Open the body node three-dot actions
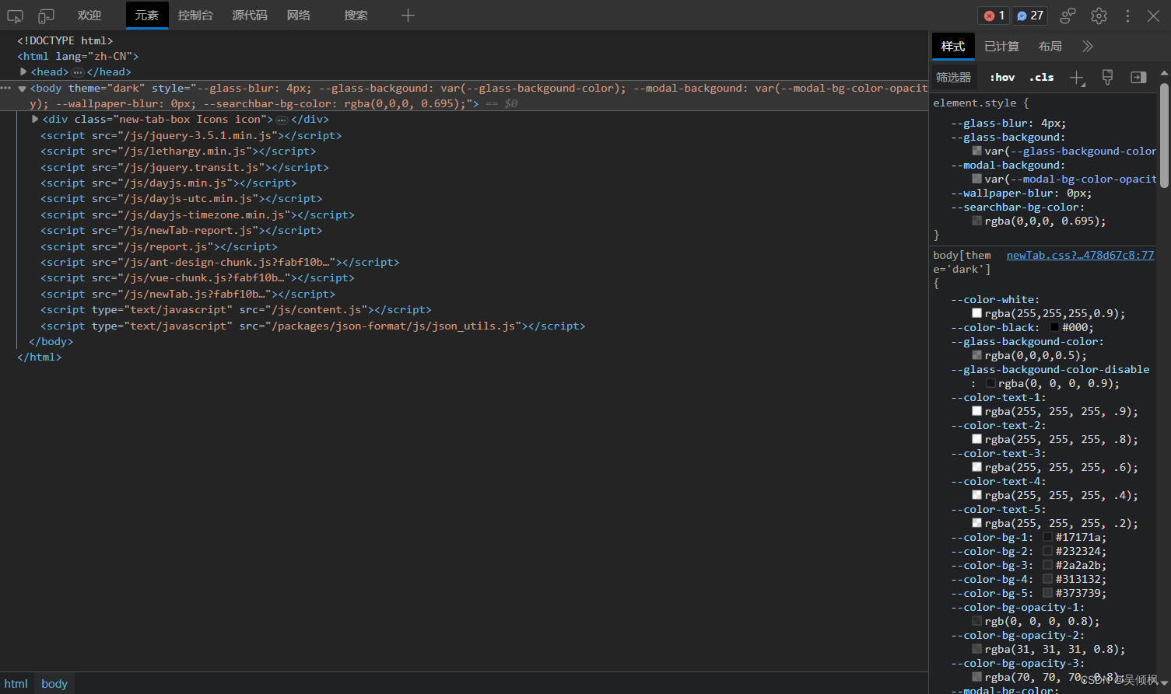Viewport: 1171px width, 694px height. pyautogui.click(x=6, y=88)
